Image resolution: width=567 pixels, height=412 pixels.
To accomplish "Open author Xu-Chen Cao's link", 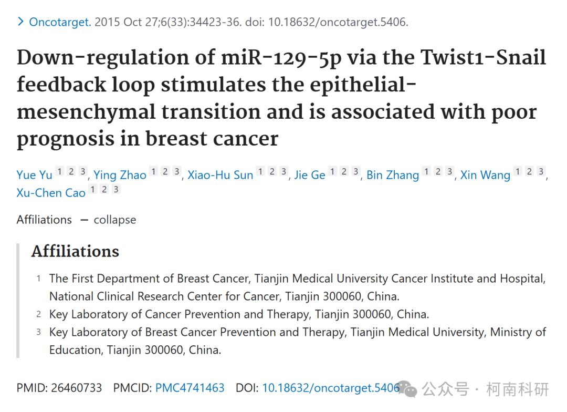I will 51,193.
